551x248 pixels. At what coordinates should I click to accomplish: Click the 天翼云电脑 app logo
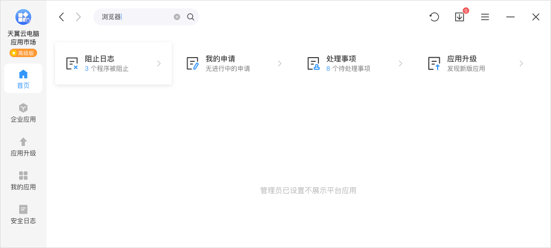(23, 17)
